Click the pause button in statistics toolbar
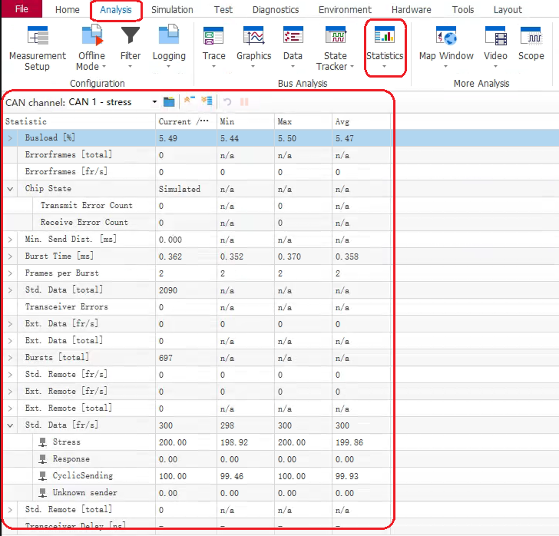Image resolution: width=559 pixels, height=536 pixels. pyautogui.click(x=244, y=102)
